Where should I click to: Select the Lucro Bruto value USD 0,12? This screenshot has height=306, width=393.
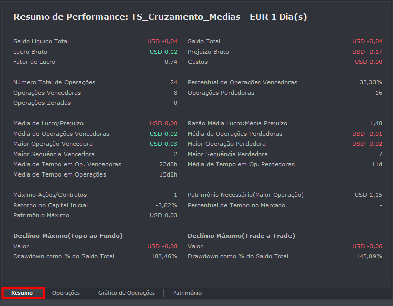click(x=163, y=52)
